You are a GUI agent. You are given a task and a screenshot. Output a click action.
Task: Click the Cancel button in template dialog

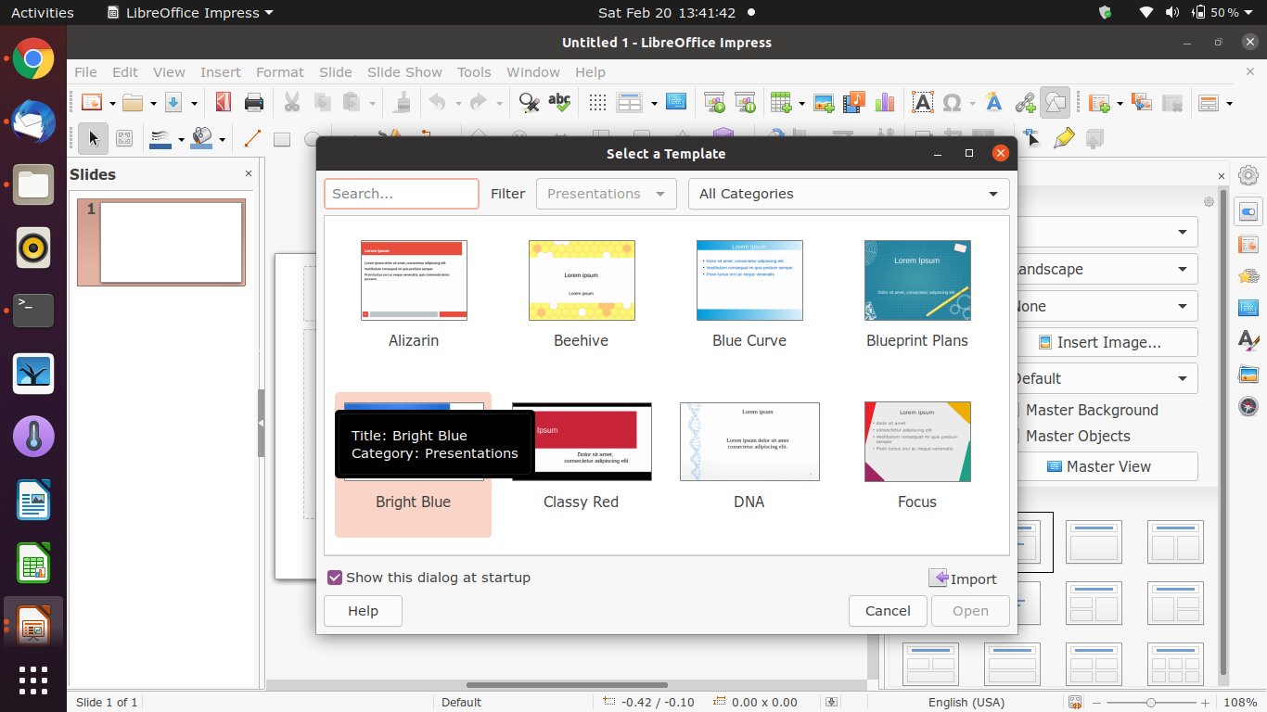point(888,611)
